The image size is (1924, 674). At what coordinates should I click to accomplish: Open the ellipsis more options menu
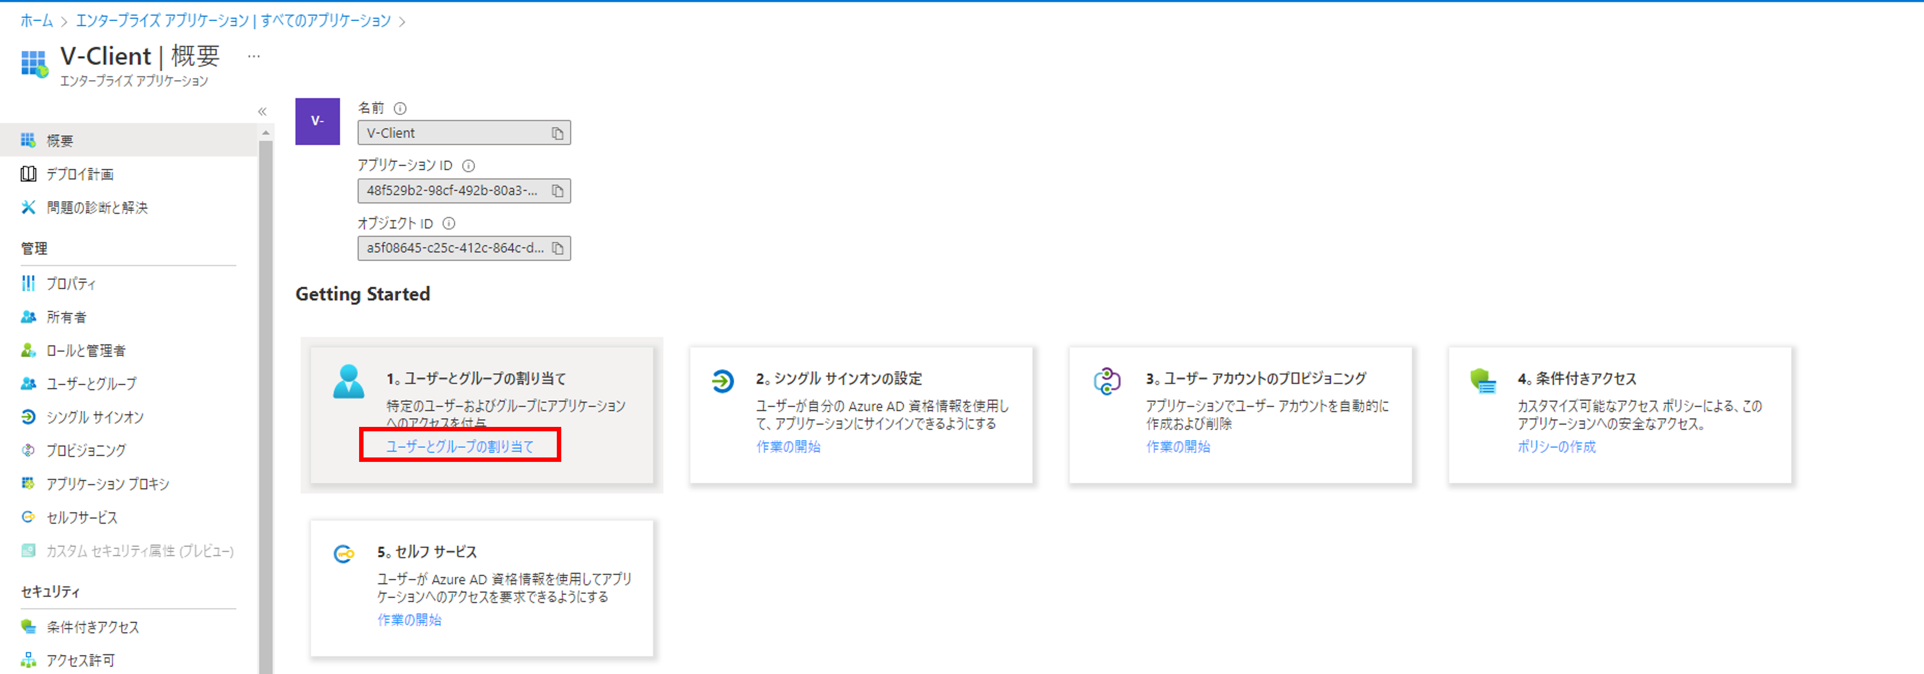tap(254, 56)
